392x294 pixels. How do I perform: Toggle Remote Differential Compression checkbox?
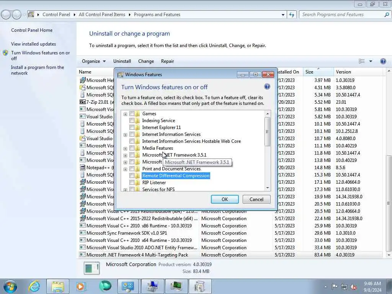tap(132, 176)
